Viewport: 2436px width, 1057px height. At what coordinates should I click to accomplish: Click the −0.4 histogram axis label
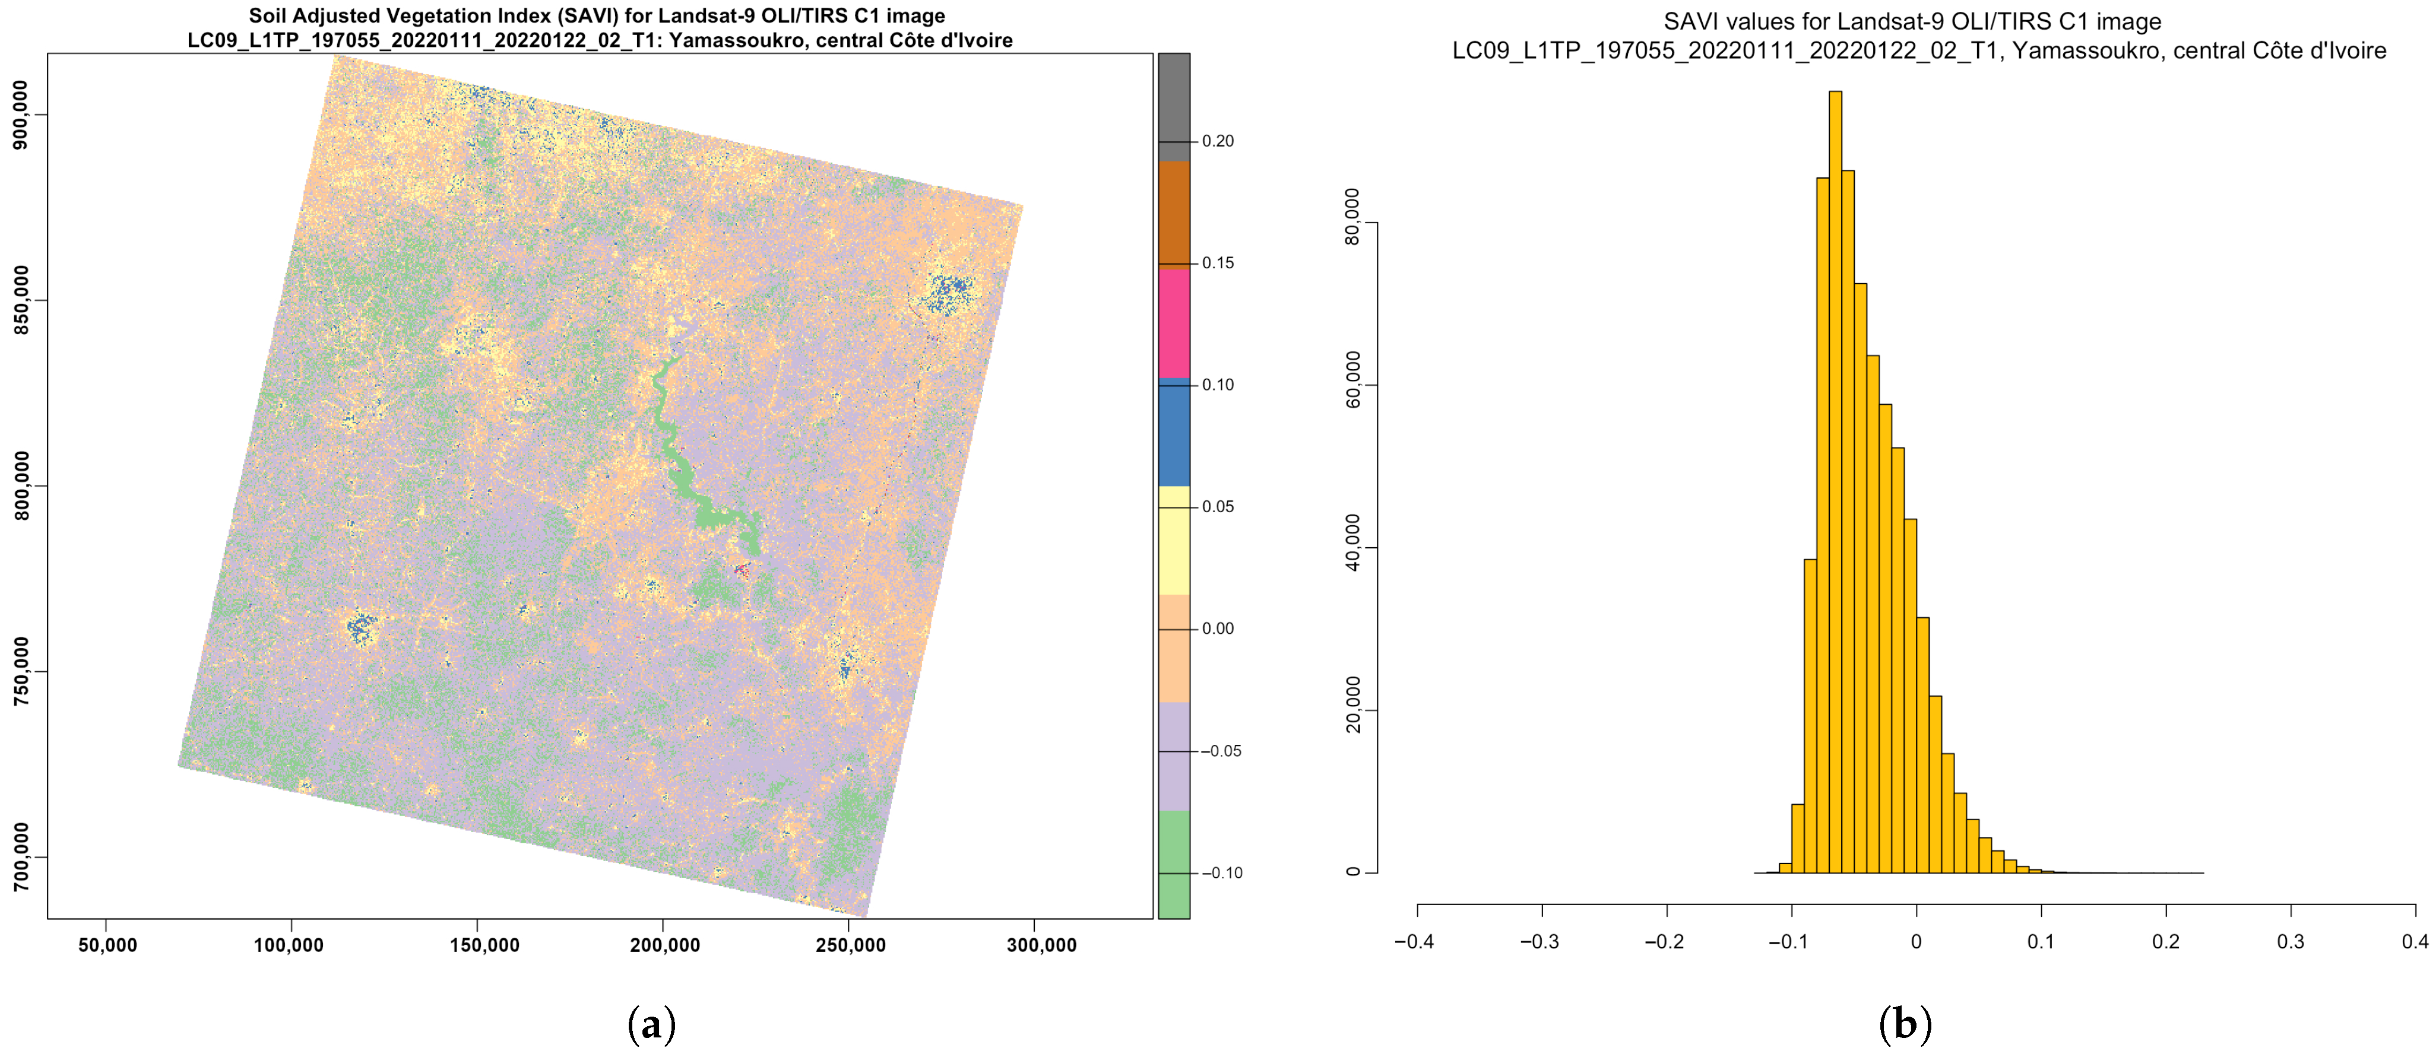click(1415, 942)
